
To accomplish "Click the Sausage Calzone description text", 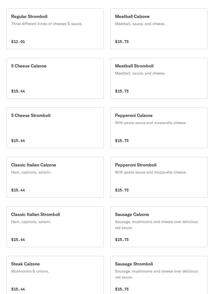I will click(x=156, y=225).
